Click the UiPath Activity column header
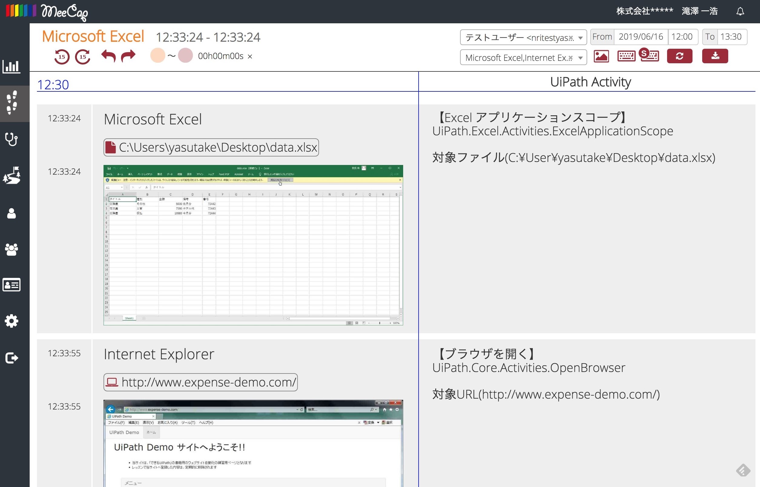 point(591,82)
